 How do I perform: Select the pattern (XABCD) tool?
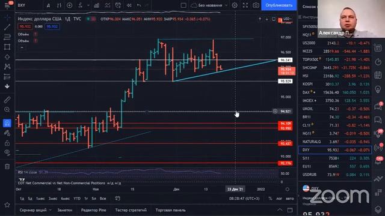coord(7,67)
